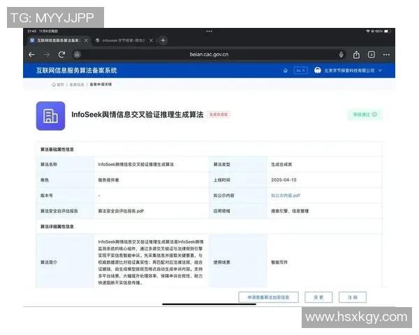Open the browser more options menu

[386, 54]
